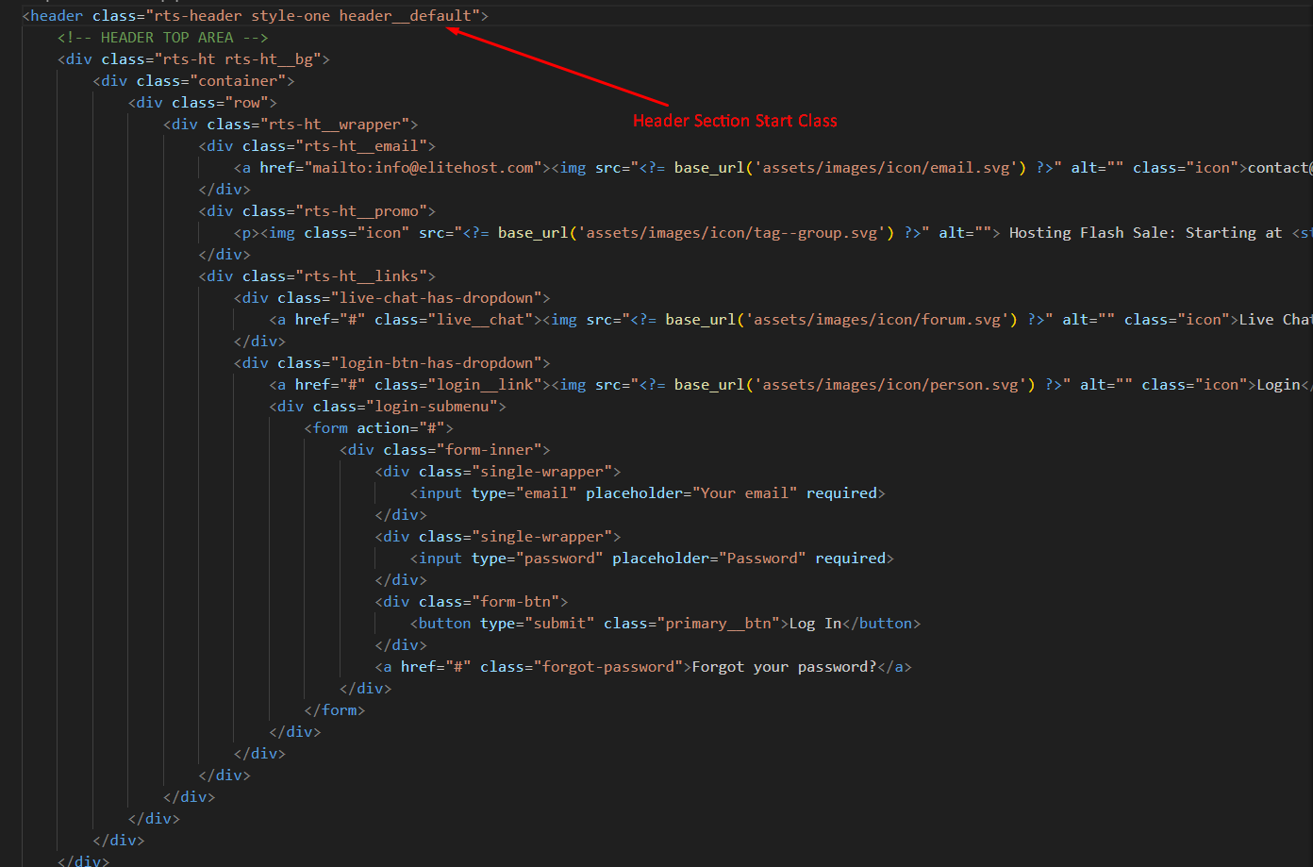The width and height of the screenshot is (1313, 867).
Task: Click the opening form action tag
Action: [378, 428]
